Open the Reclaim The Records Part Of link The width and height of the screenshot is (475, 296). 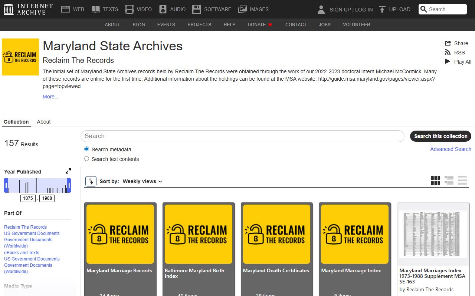[x=26, y=227]
